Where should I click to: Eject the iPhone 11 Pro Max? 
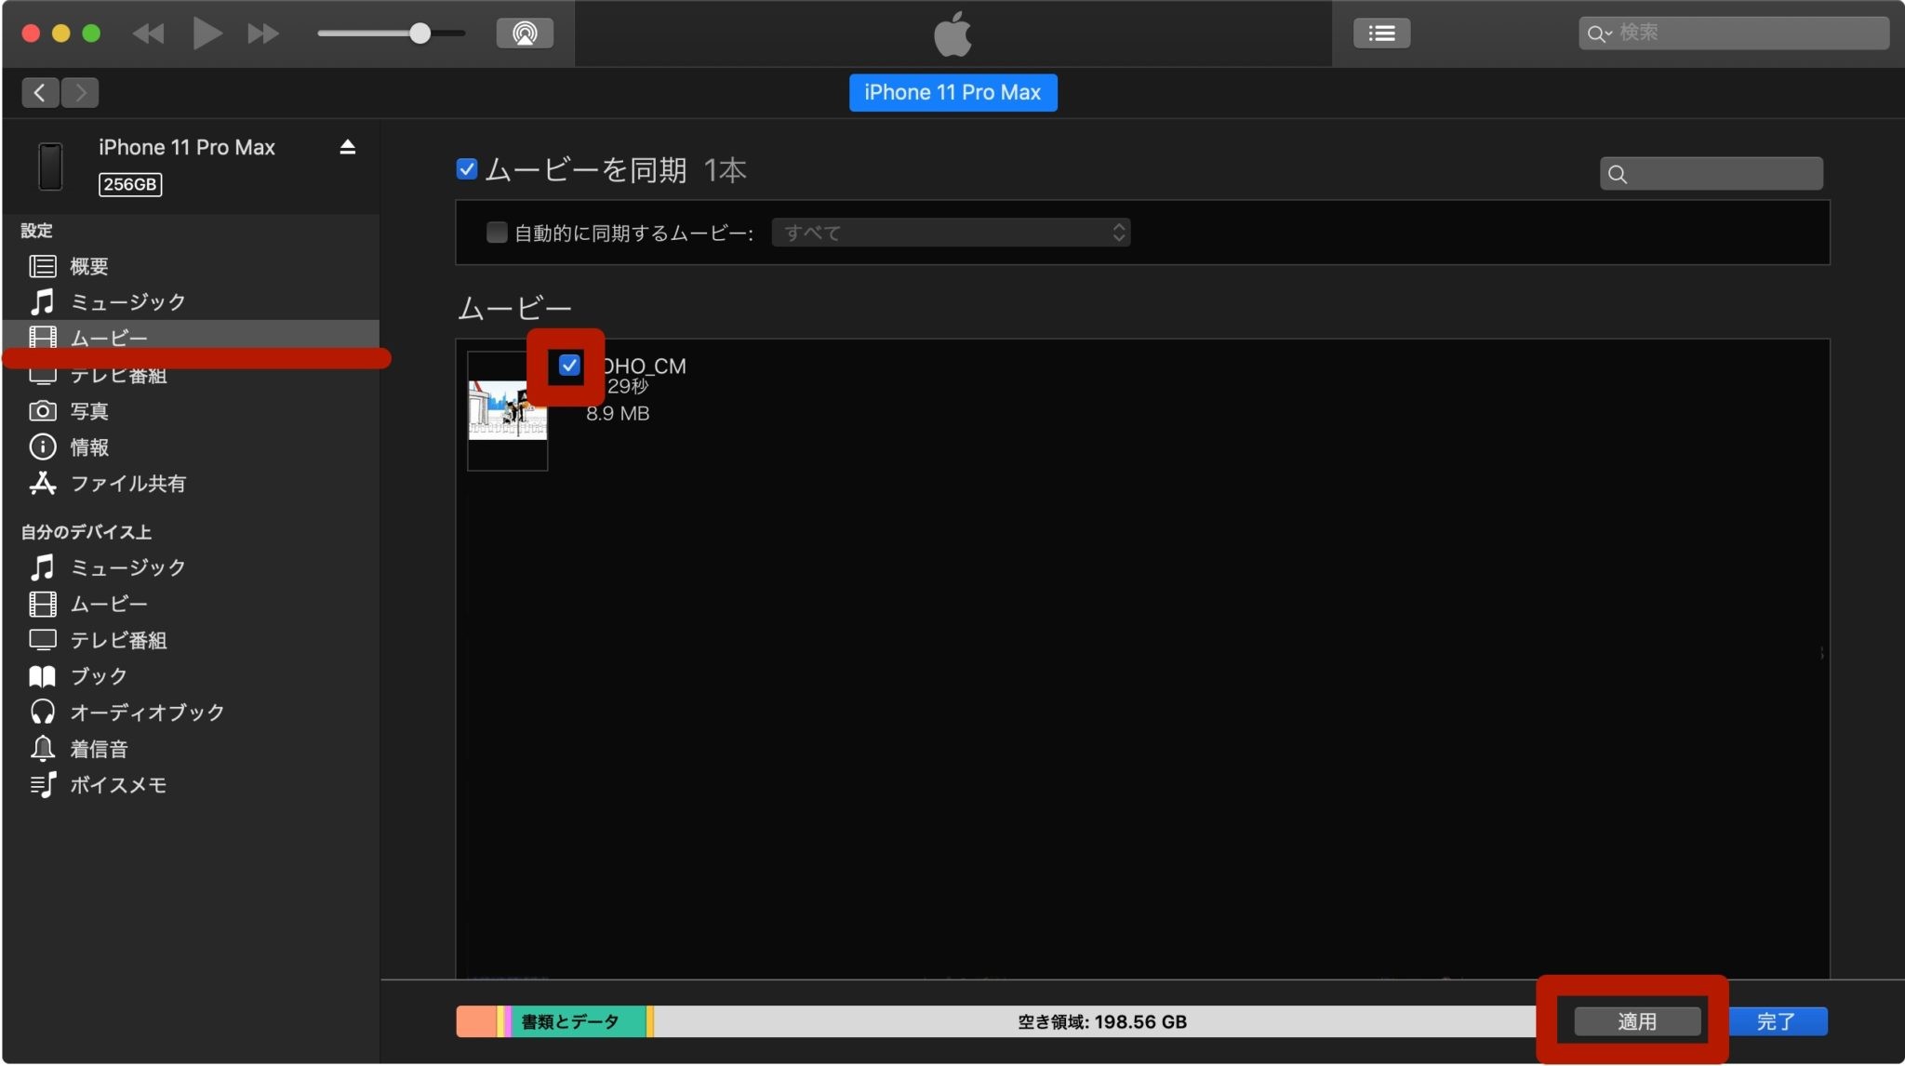pyautogui.click(x=348, y=147)
